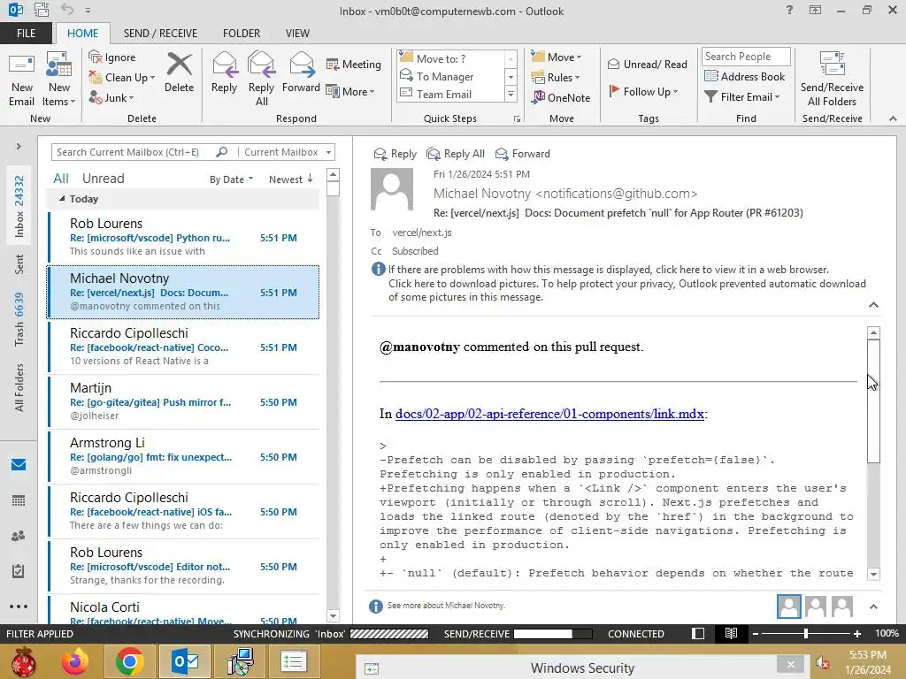Open the Trash folder in sidebar

click(19, 318)
